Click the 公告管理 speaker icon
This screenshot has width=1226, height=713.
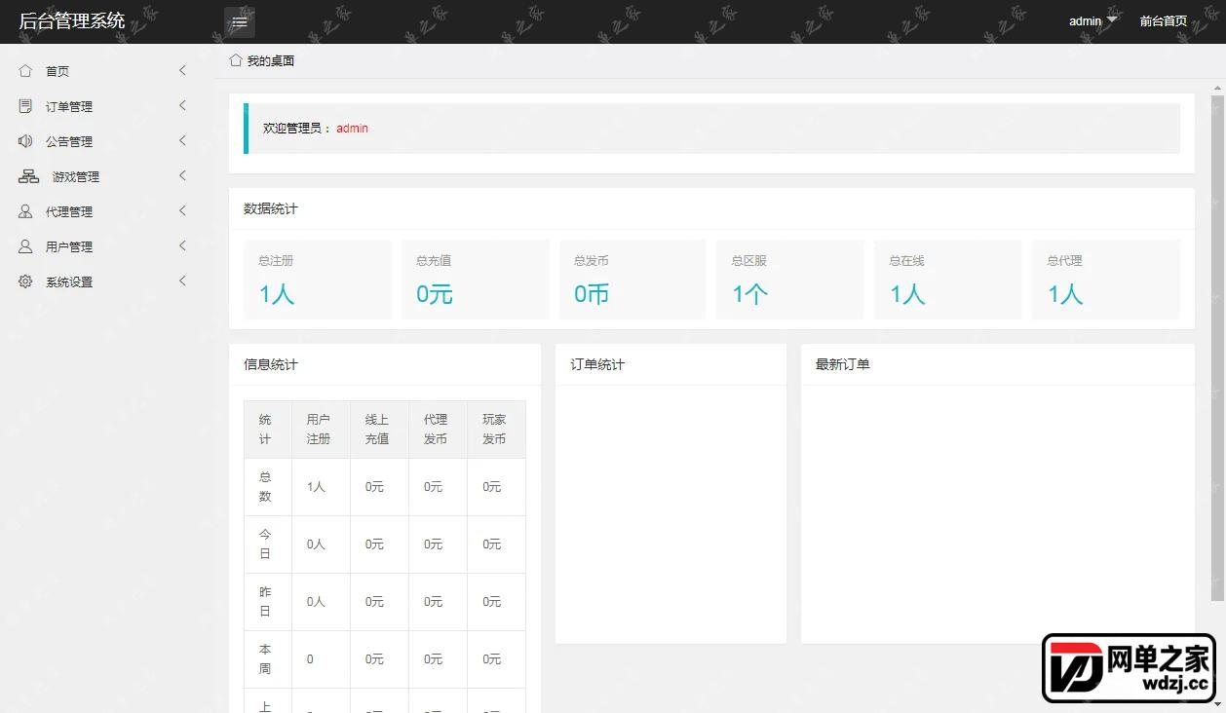pos(25,141)
